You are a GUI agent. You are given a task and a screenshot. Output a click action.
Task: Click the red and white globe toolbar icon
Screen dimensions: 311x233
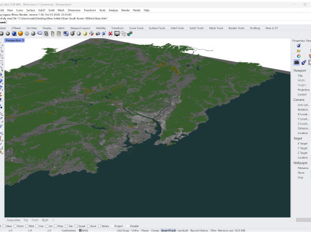(91, 34)
